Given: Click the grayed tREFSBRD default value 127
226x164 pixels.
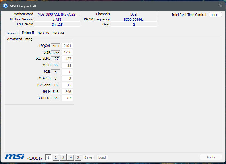Looking at the screenshot, I should tap(67, 59).
